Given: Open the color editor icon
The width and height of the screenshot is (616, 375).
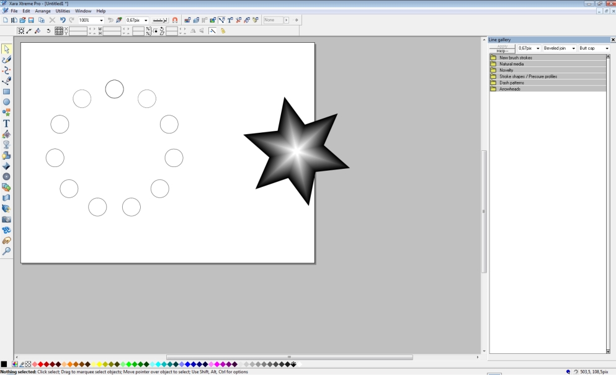Looking at the screenshot, I should (x=15, y=364).
